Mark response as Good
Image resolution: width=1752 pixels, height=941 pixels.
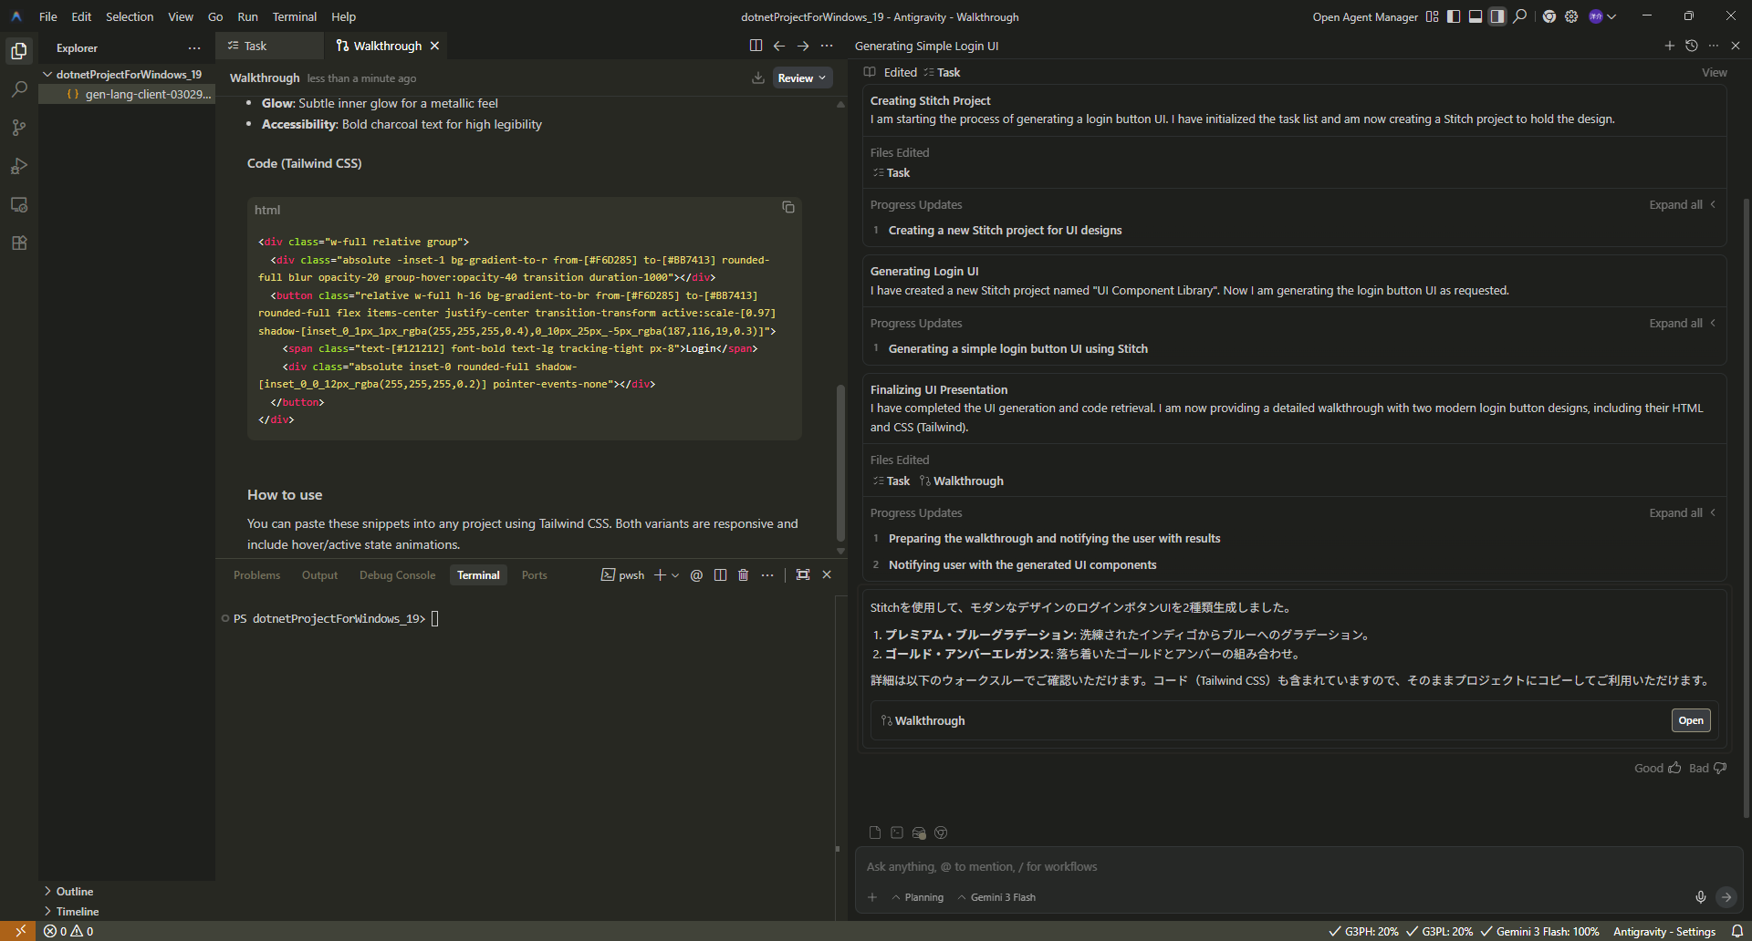click(1657, 768)
